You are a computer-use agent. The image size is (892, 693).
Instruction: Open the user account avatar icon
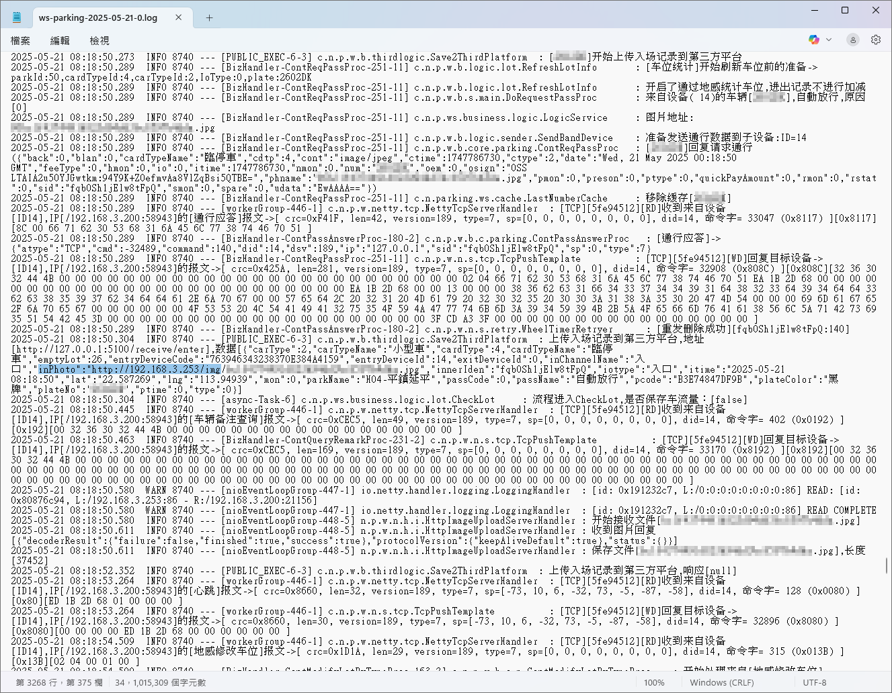tap(853, 40)
